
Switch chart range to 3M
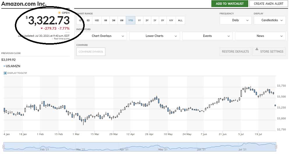[x=113, y=20]
